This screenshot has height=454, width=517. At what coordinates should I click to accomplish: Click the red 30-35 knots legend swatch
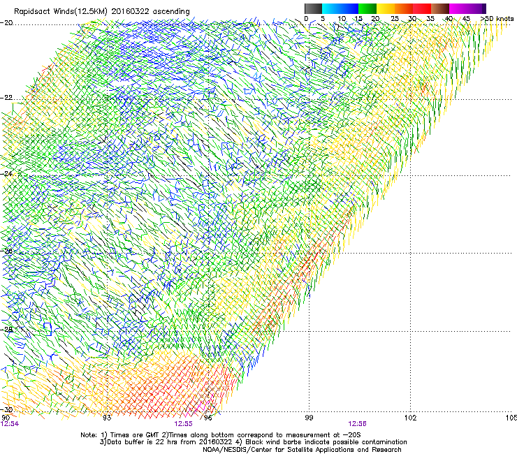coord(422,8)
